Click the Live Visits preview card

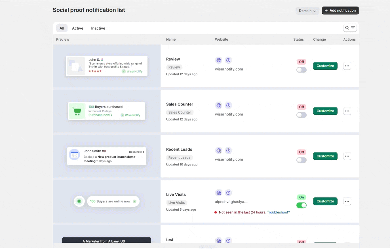[107, 201]
